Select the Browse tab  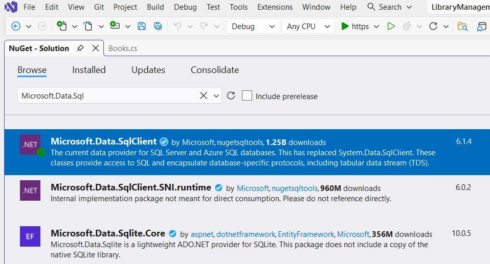coord(32,70)
